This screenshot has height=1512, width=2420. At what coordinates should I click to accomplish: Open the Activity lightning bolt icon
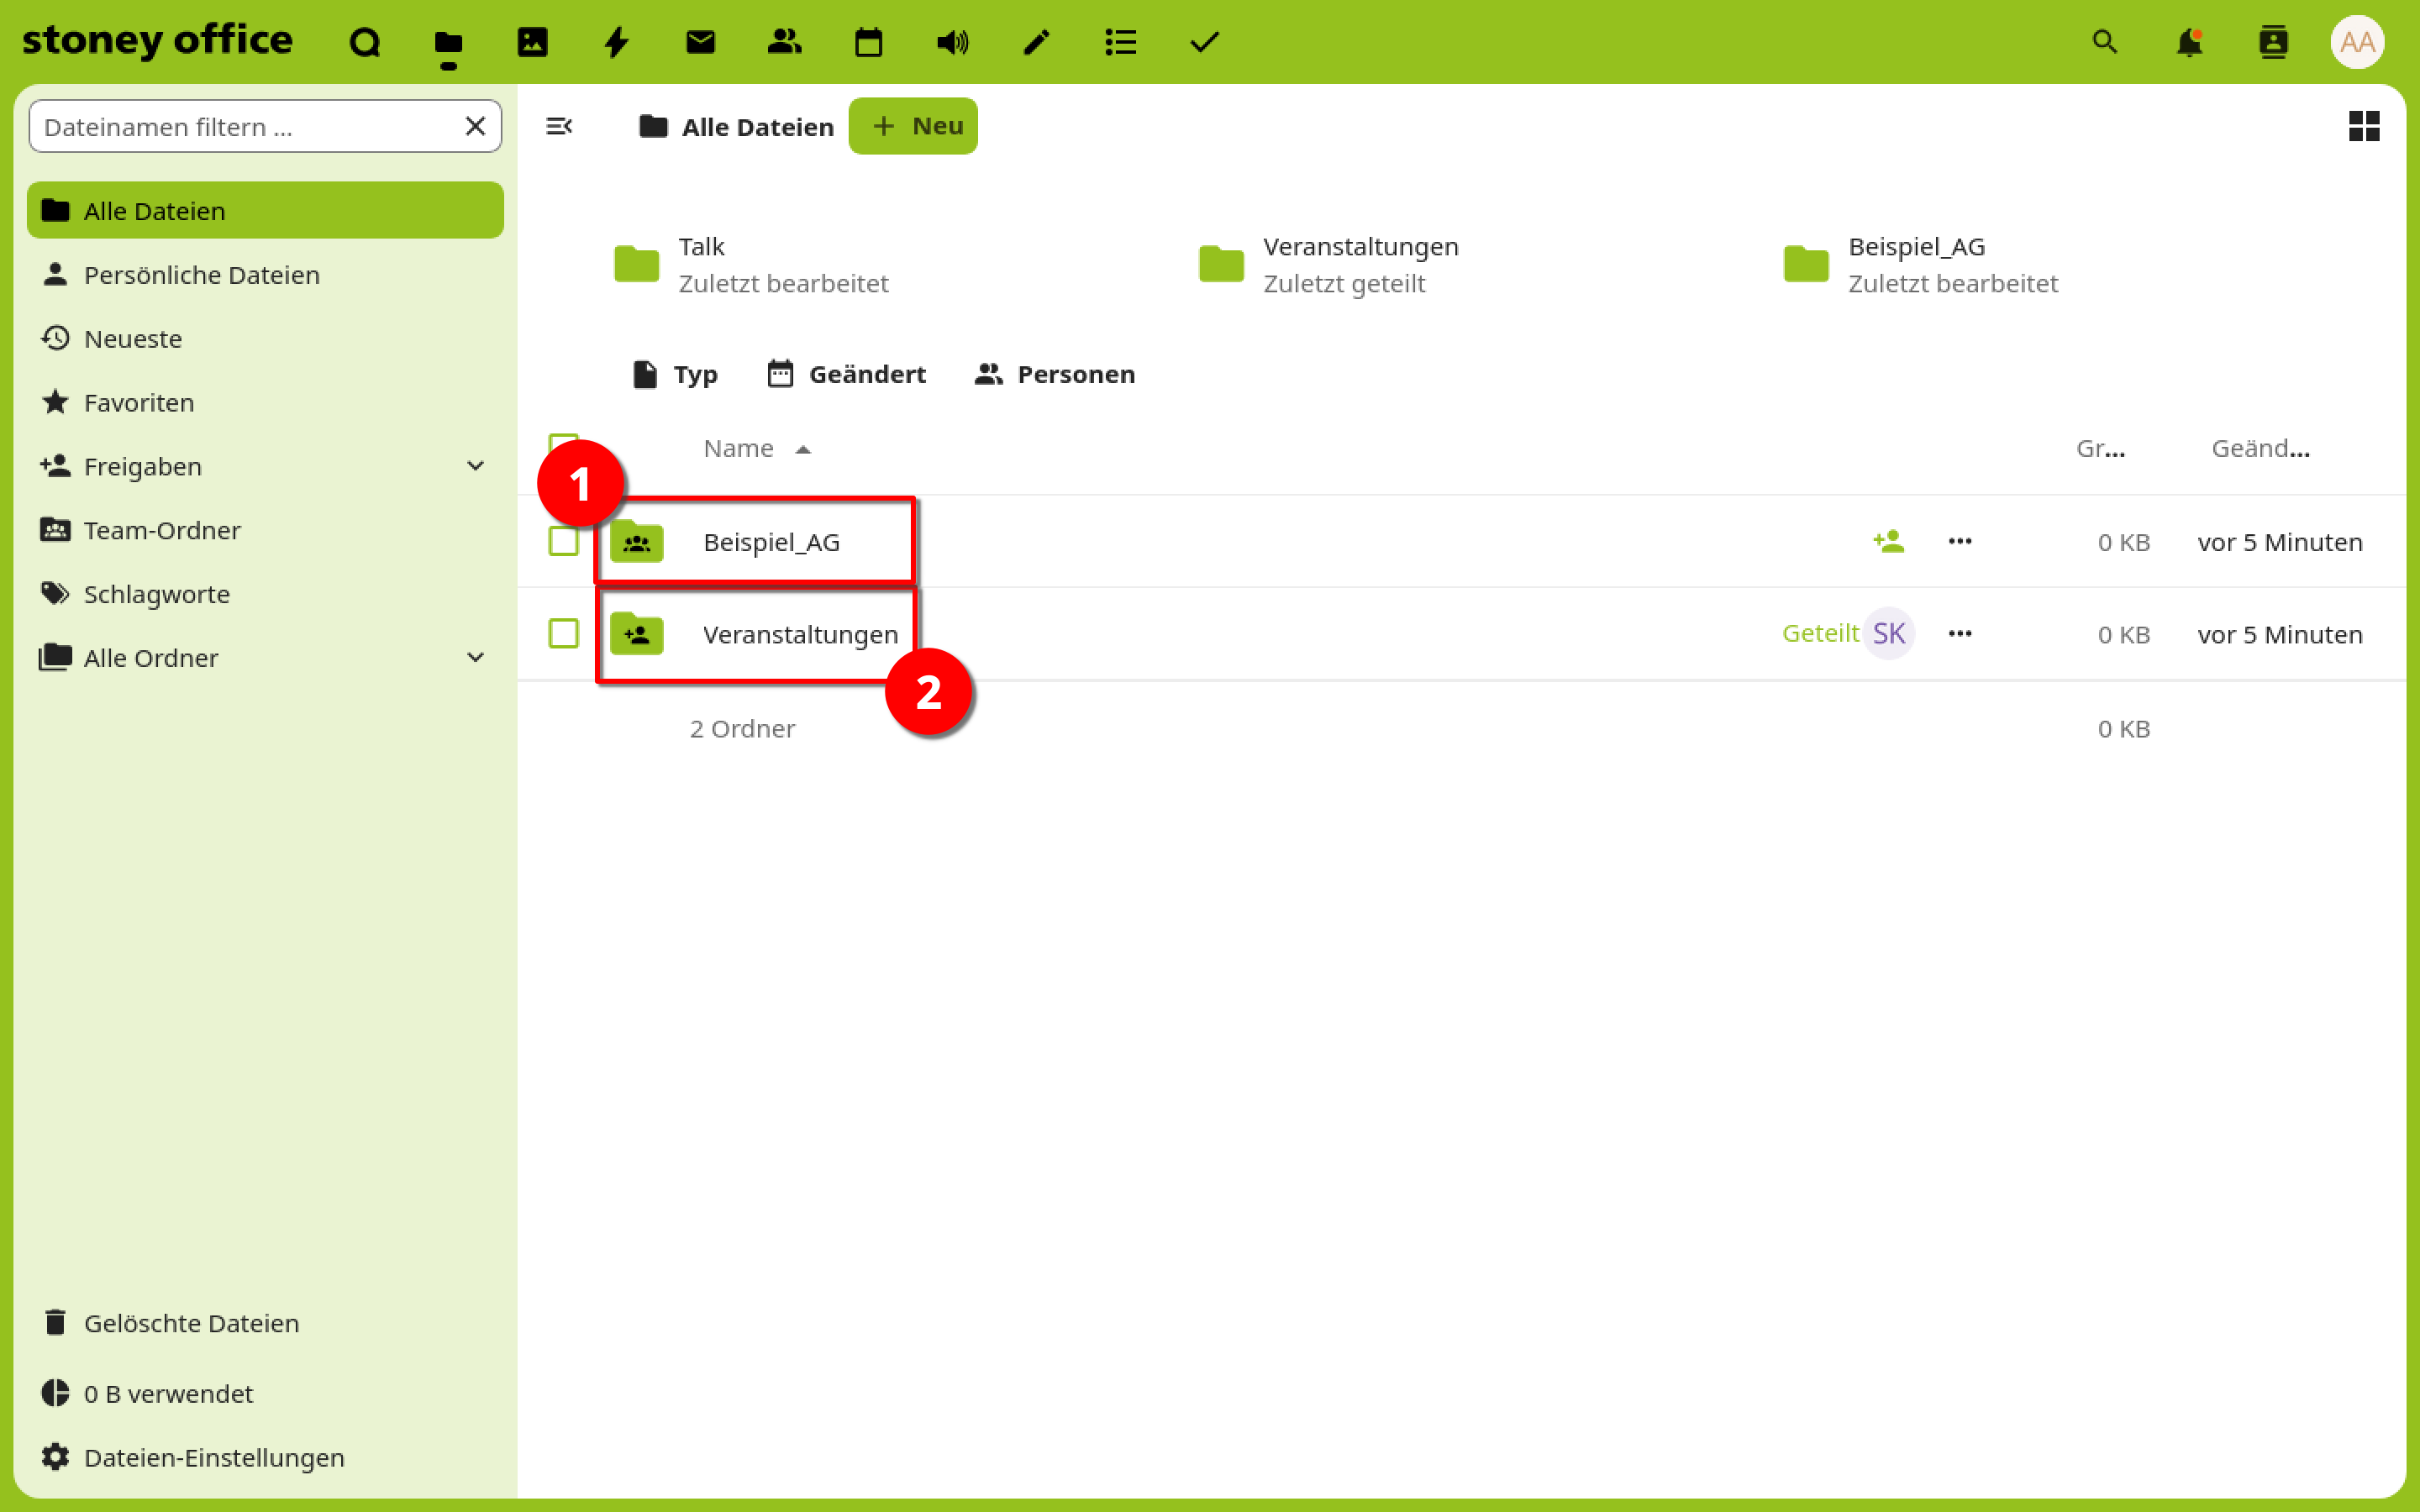coord(616,42)
